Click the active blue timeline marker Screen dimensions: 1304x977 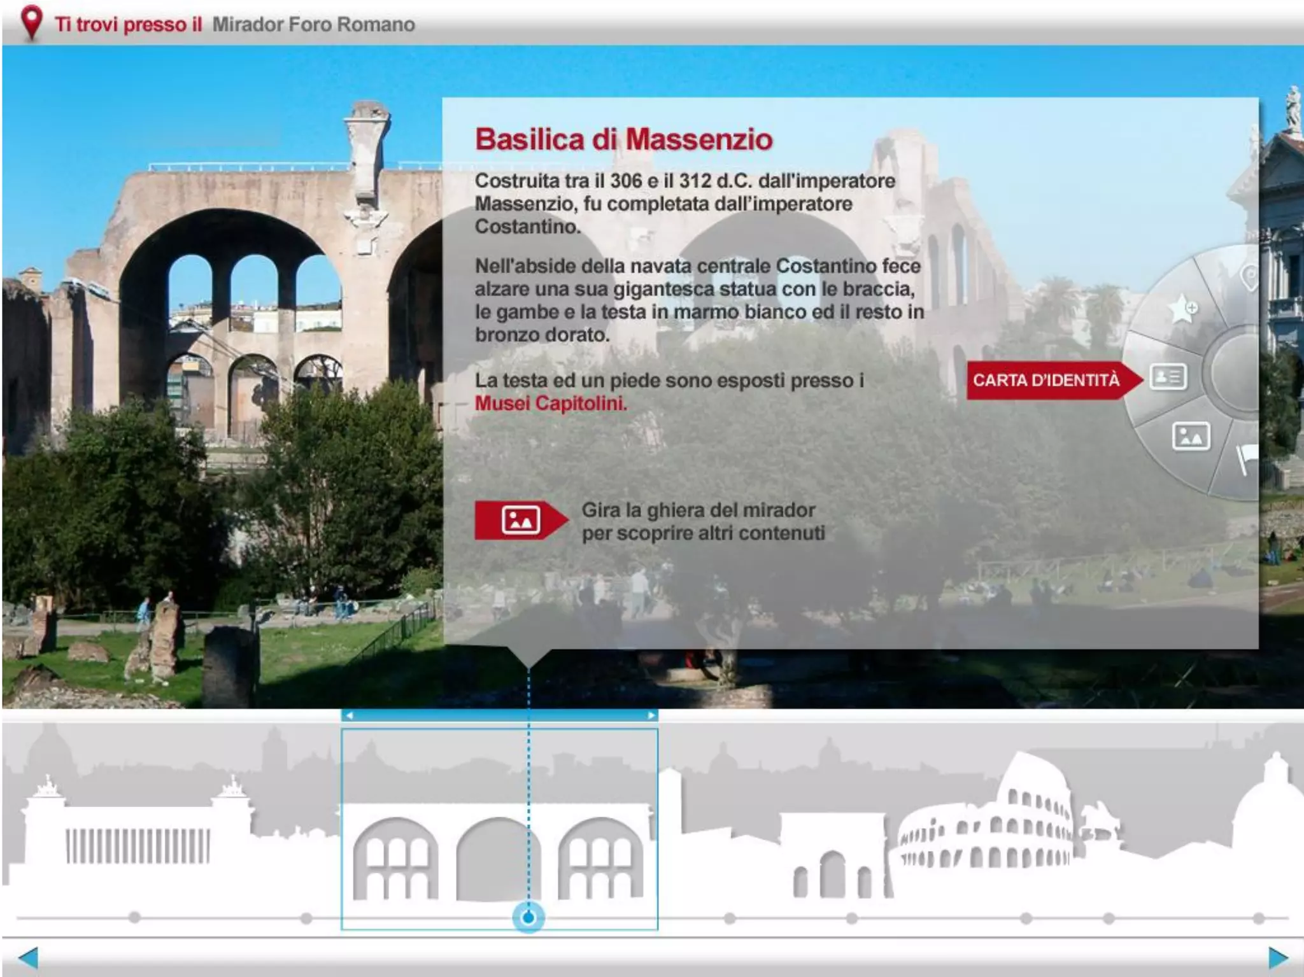[528, 917]
